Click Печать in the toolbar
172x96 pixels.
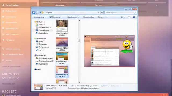point(101,17)
